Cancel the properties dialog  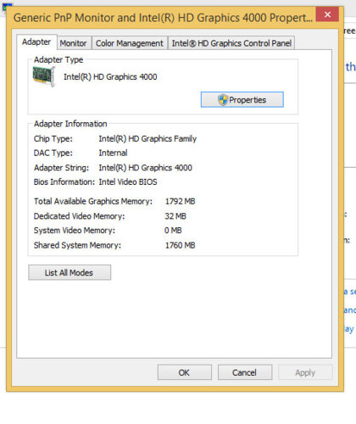[x=245, y=372]
